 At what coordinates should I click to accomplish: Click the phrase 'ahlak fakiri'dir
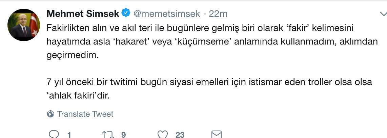(78, 95)
